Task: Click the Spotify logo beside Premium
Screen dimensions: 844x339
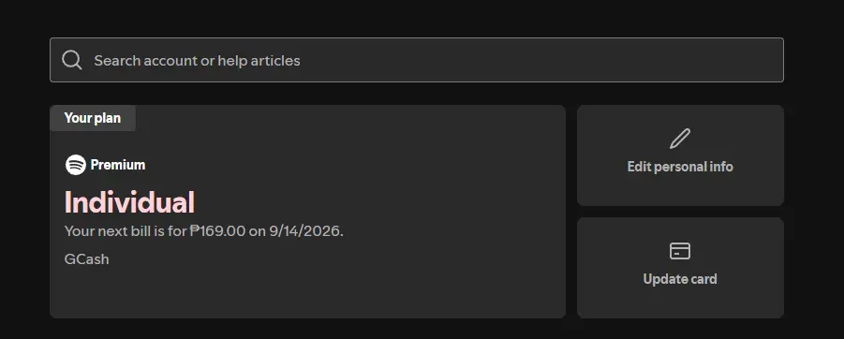Action: pos(76,165)
